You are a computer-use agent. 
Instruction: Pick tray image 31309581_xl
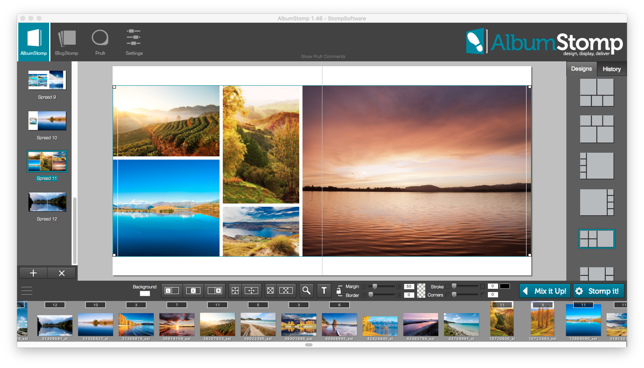[x=55, y=325]
